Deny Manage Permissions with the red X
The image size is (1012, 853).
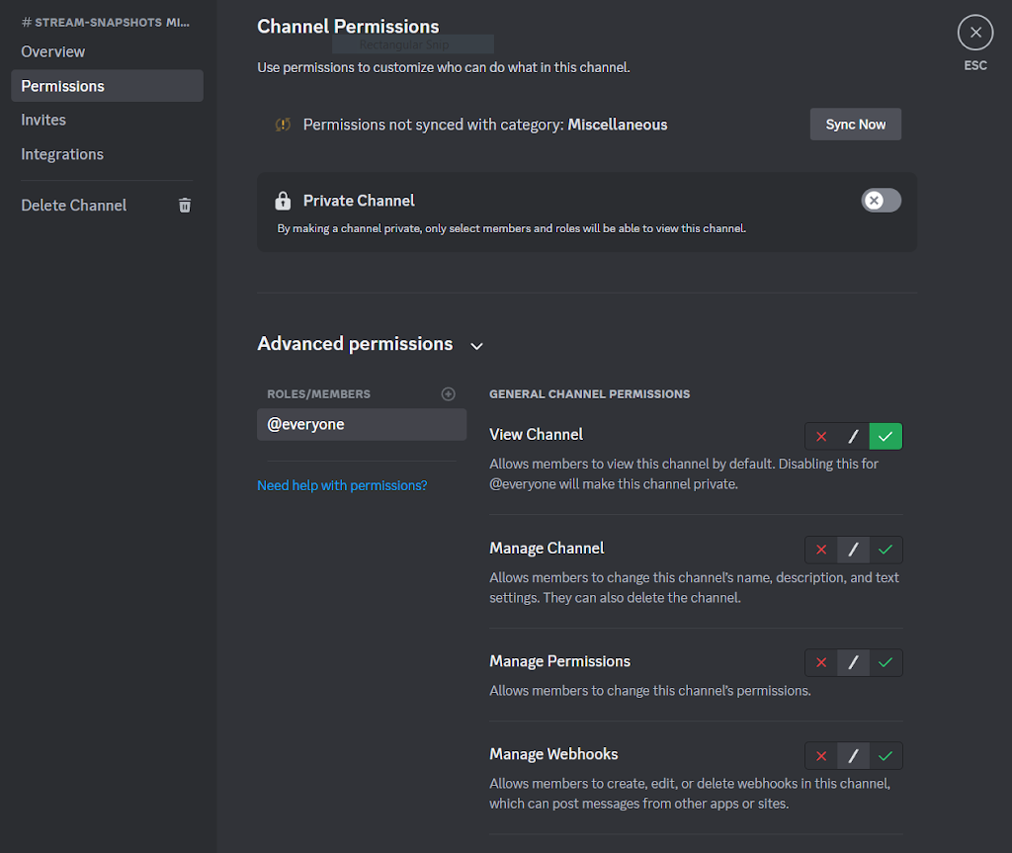[821, 662]
